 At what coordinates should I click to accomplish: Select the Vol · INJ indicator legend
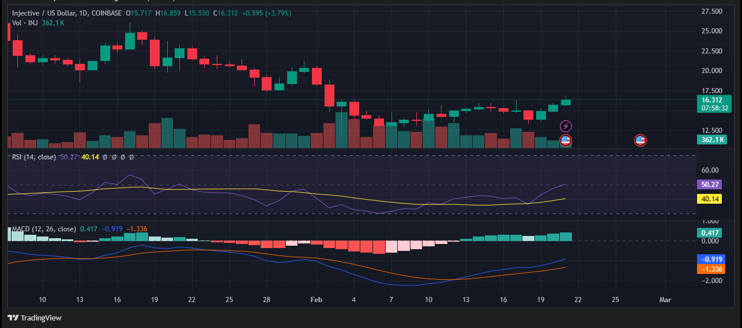[x=25, y=23]
